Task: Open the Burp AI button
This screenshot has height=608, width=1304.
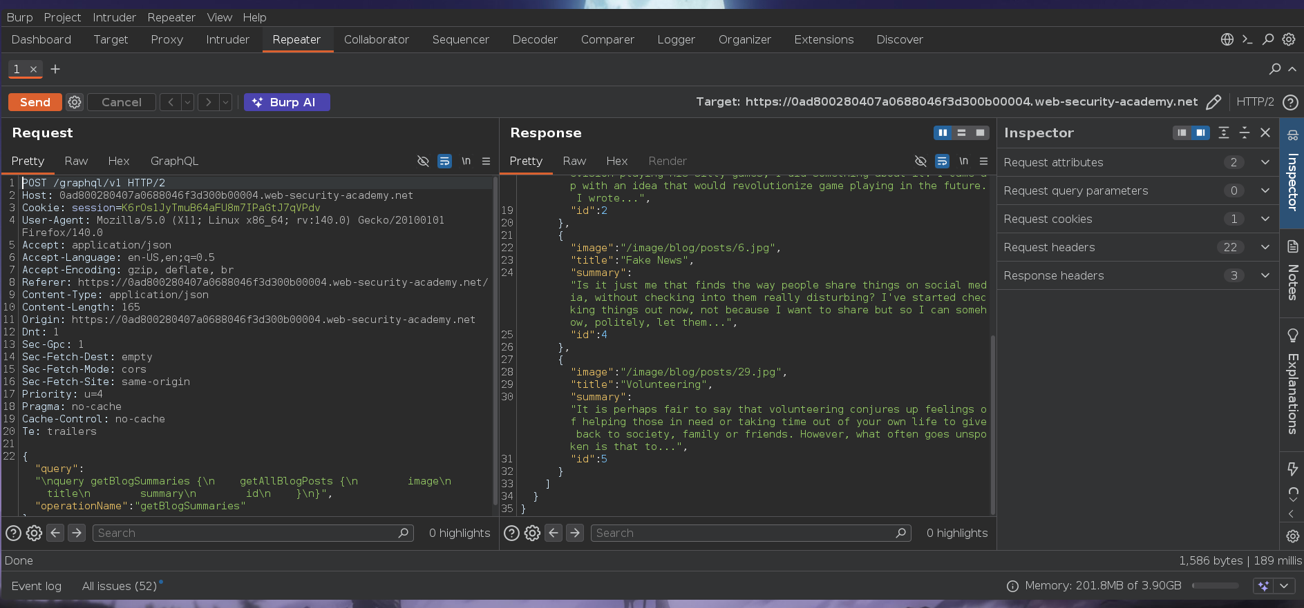Action: (287, 102)
